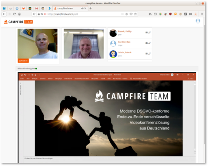Reload the campfire.team page

click(14, 14)
